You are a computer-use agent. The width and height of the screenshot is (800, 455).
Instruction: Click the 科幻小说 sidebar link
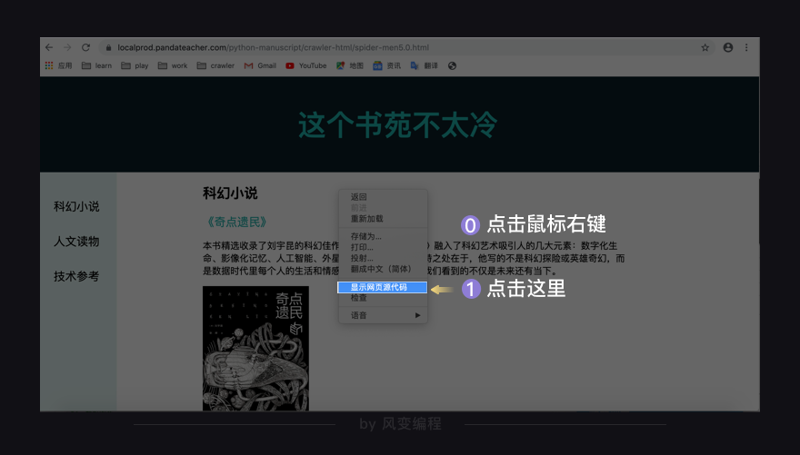pyautogui.click(x=76, y=206)
